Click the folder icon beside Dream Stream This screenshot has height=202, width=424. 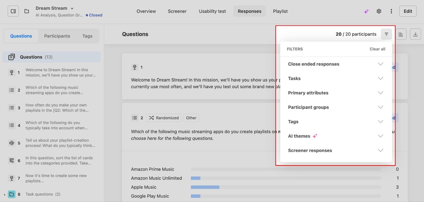[x=26, y=11]
